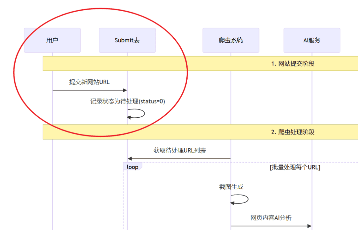Click the self-loop arrow under 截图生成

point(239,199)
